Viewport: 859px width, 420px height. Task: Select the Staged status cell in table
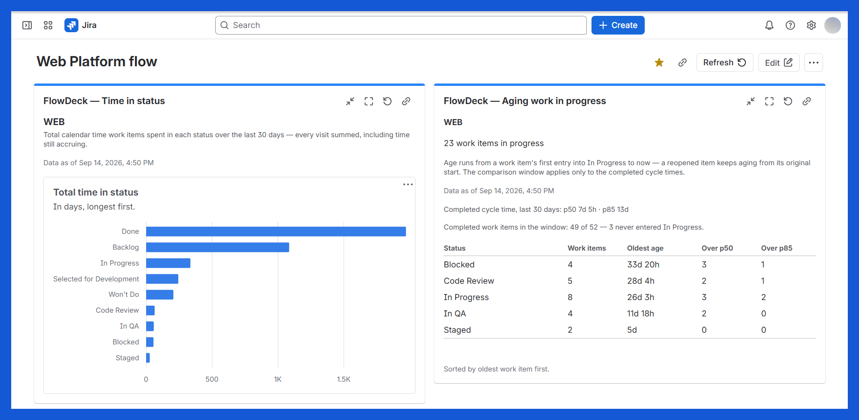coord(457,330)
